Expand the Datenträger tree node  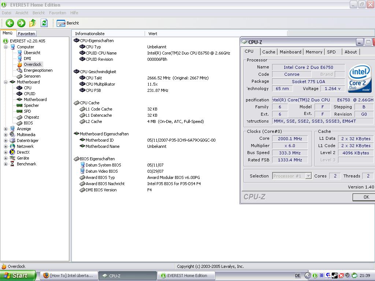[x=5, y=140]
